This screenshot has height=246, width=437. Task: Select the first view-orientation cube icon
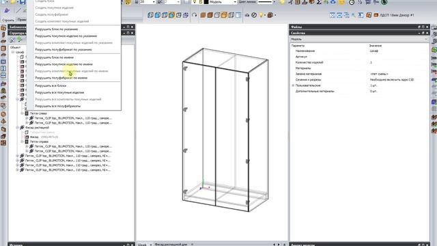(x=150, y=15)
